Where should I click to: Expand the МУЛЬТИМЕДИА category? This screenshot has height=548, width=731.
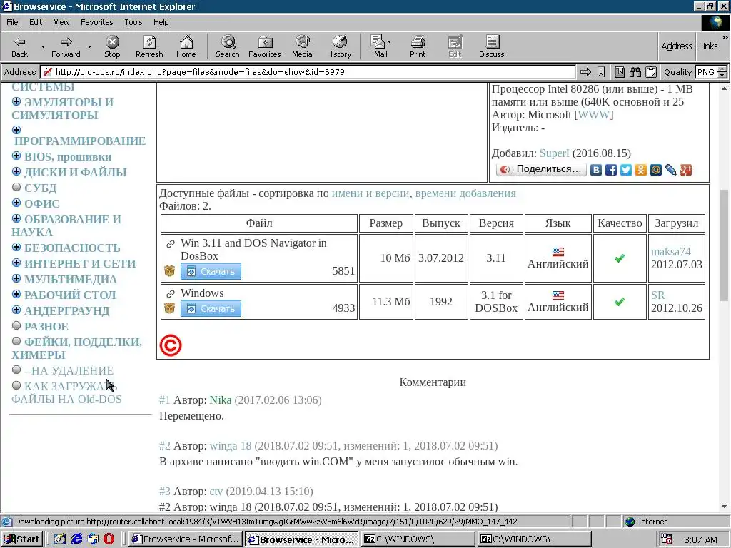16,279
